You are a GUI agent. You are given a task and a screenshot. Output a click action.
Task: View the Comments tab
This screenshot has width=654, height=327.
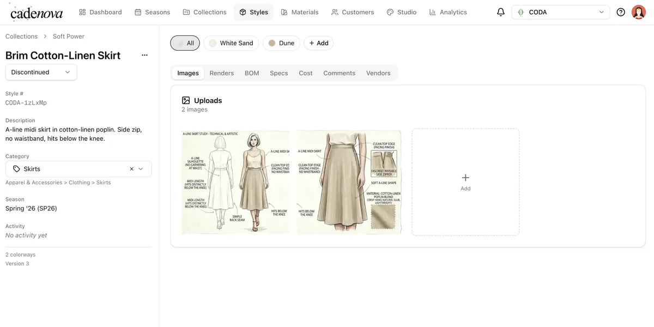click(339, 73)
